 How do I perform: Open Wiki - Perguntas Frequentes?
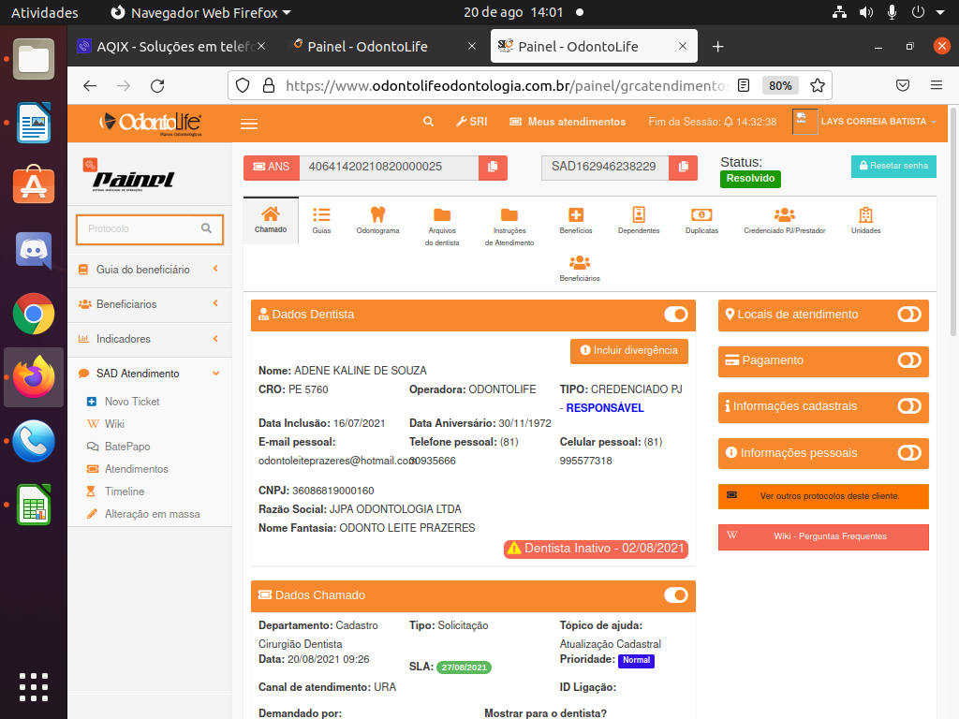point(823,536)
